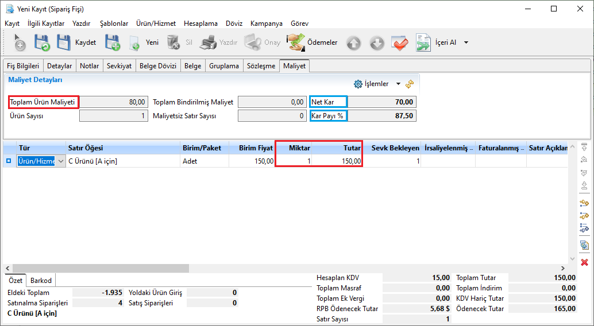
Task: Toggle the row selector box of first line
Action: 9,161
